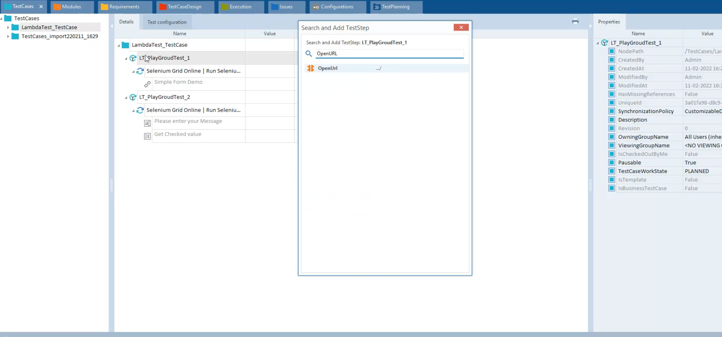Collapse the second Selenium Grid Online step

point(133,111)
